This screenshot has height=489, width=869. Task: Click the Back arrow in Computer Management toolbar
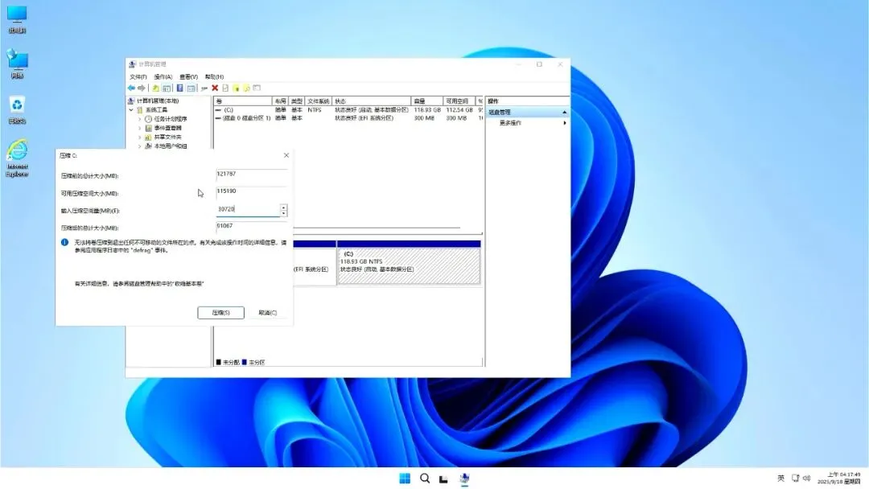131,88
